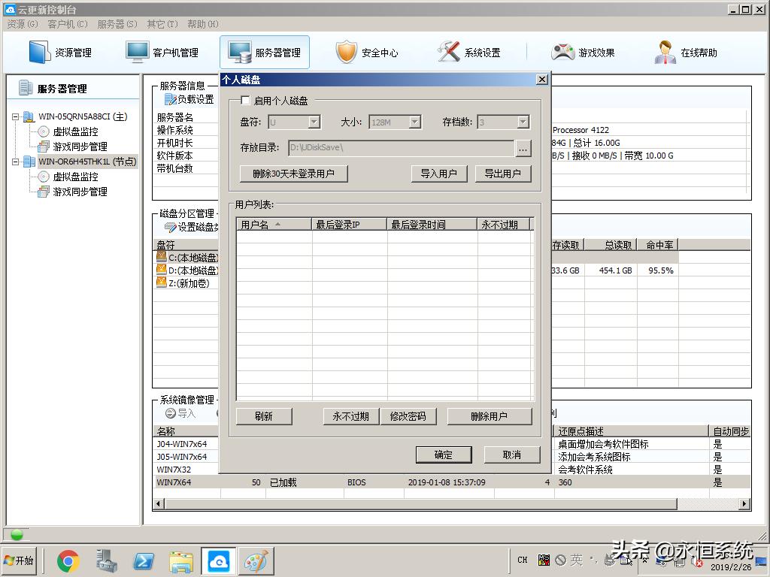Click the cloud console icon in the taskbar
The image size is (770, 577).
click(x=217, y=560)
